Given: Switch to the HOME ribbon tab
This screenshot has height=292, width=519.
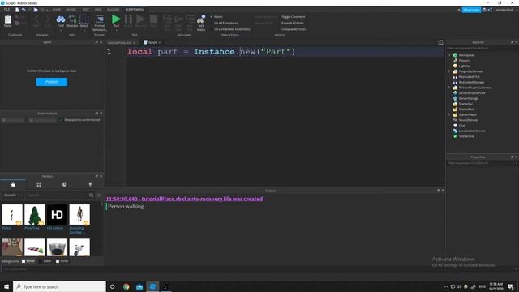Looking at the screenshot, I should coord(57,10).
